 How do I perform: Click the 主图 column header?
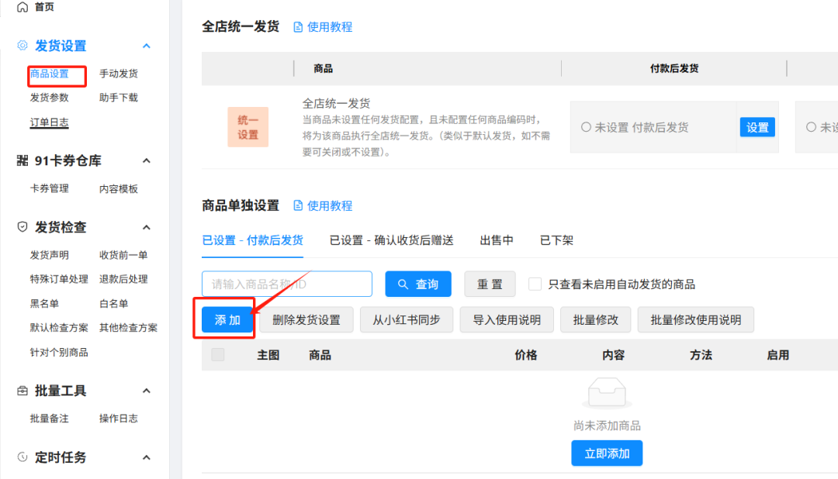click(268, 355)
